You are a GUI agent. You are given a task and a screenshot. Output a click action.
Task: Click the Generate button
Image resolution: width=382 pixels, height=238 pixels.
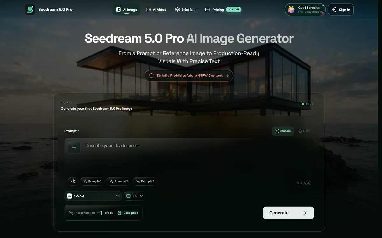point(288,213)
